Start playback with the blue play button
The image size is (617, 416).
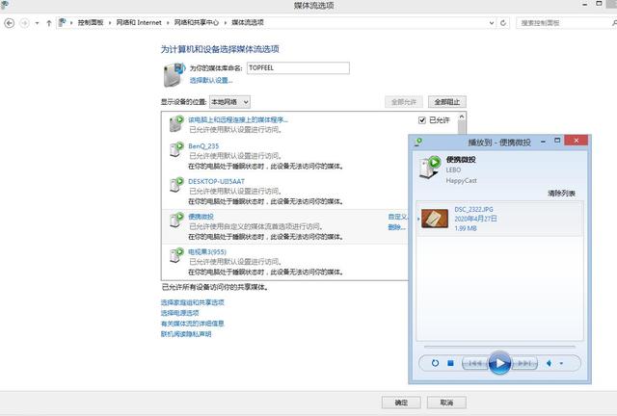pos(499,363)
